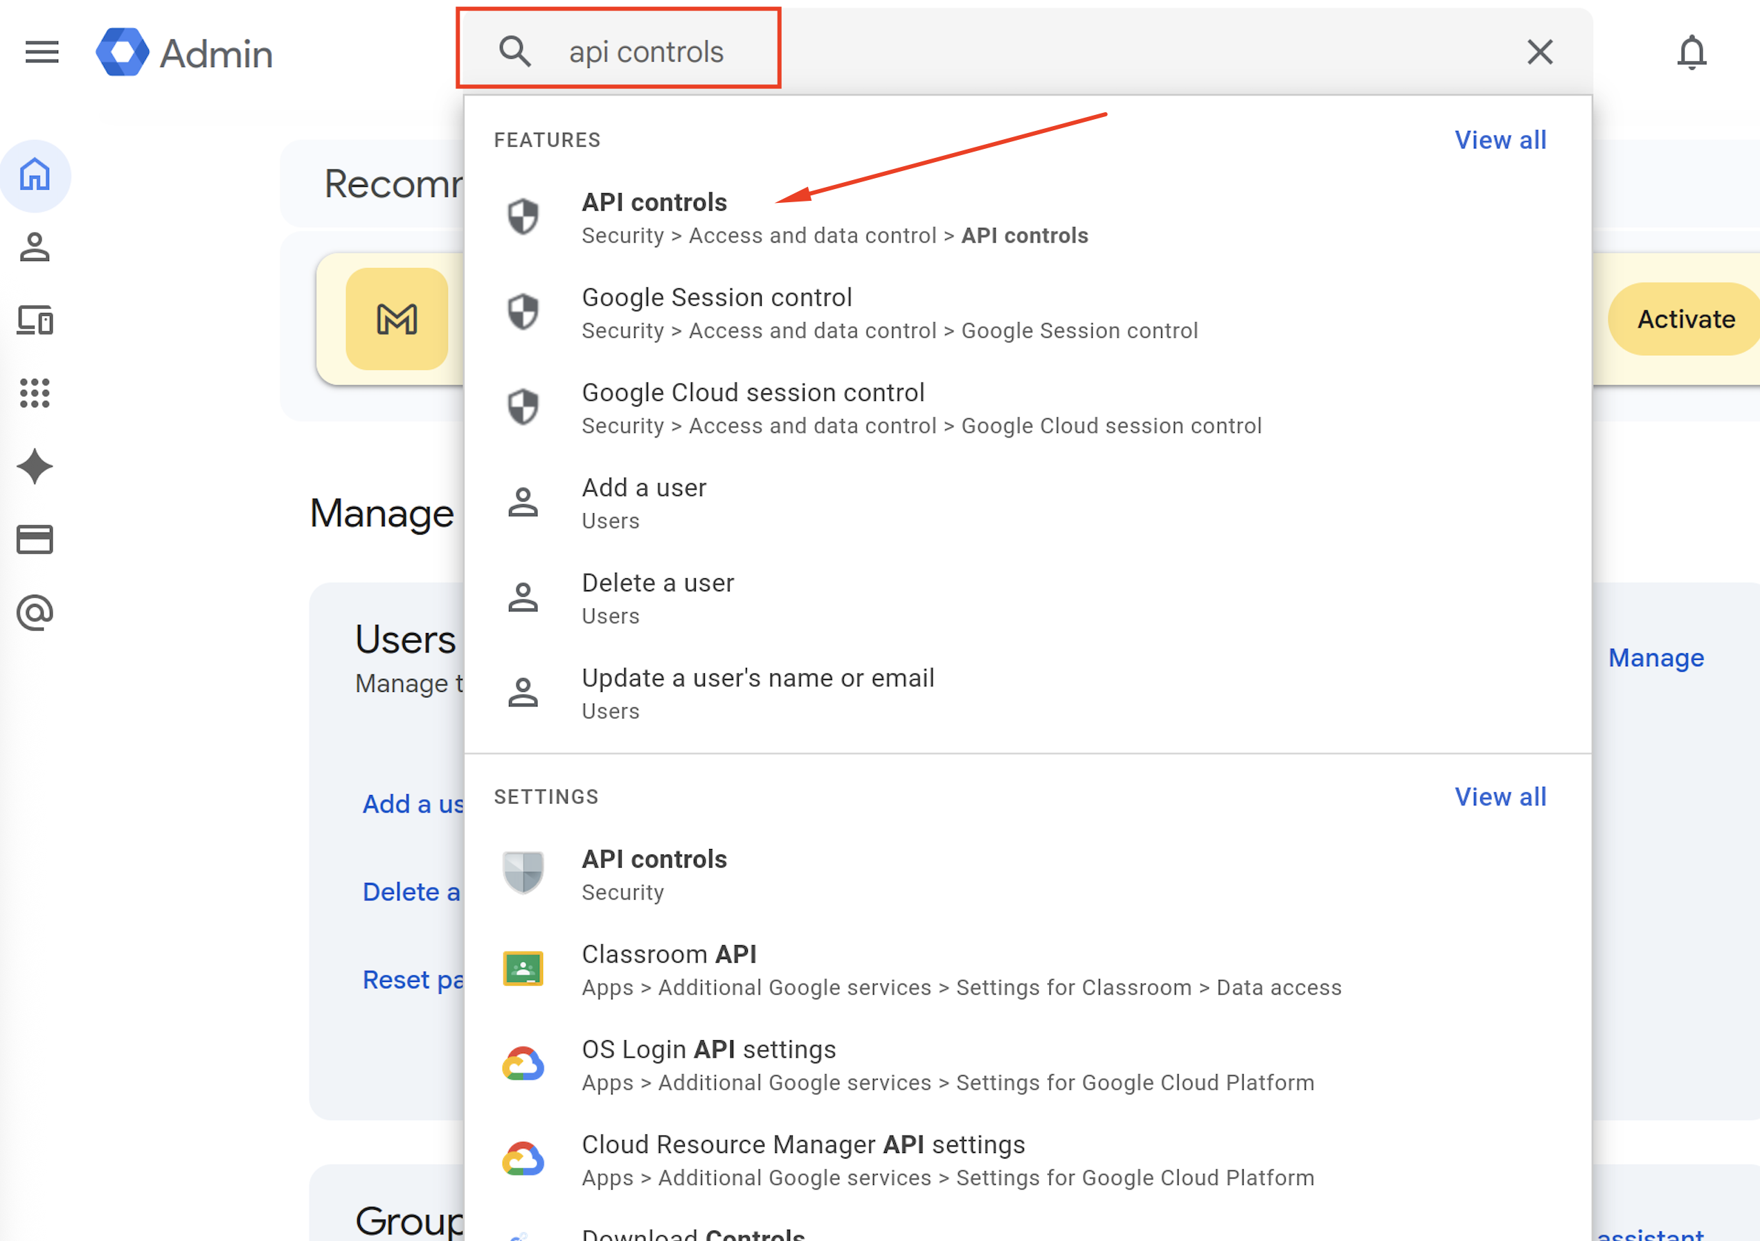Click shield icon beside Google Session control
This screenshot has width=1760, height=1241.
[523, 312]
